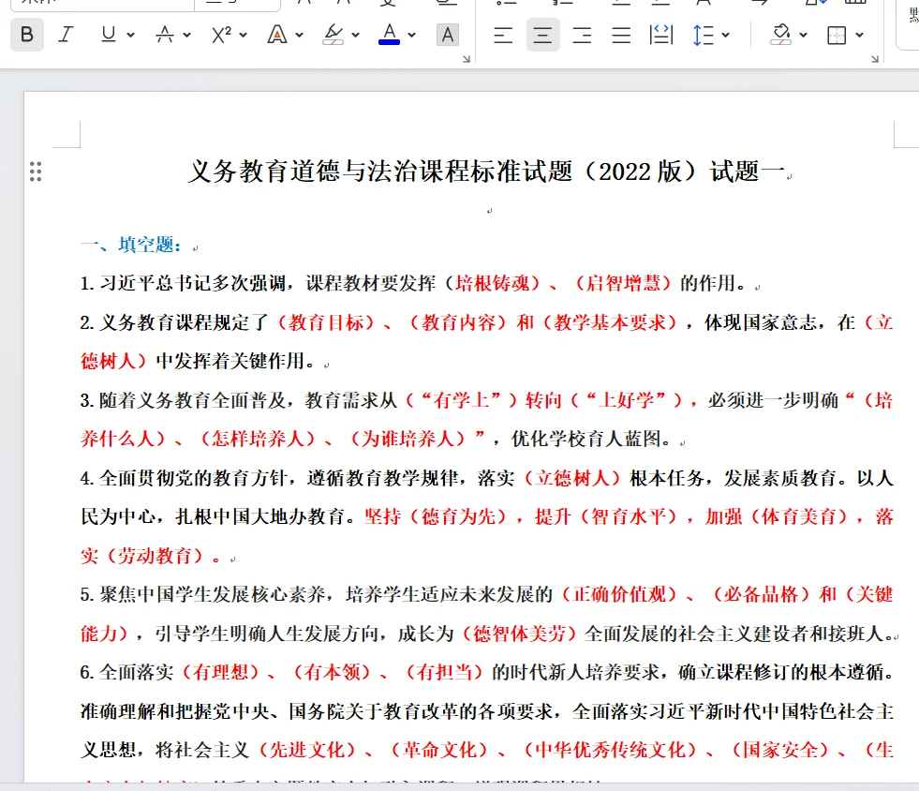The image size is (919, 791).
Task: Open the font dialog launcher arrow
Action: tap(466, 58)
